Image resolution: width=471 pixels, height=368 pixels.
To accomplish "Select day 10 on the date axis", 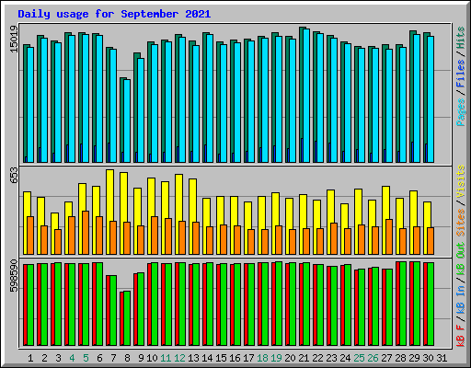I will pyautogui.click(x=152, y=358).
